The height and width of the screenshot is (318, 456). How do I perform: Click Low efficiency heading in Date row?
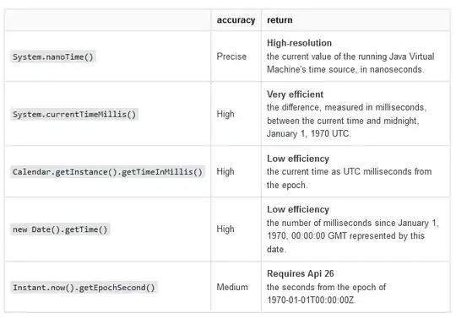pyautogui.click(x=298, y=209)
